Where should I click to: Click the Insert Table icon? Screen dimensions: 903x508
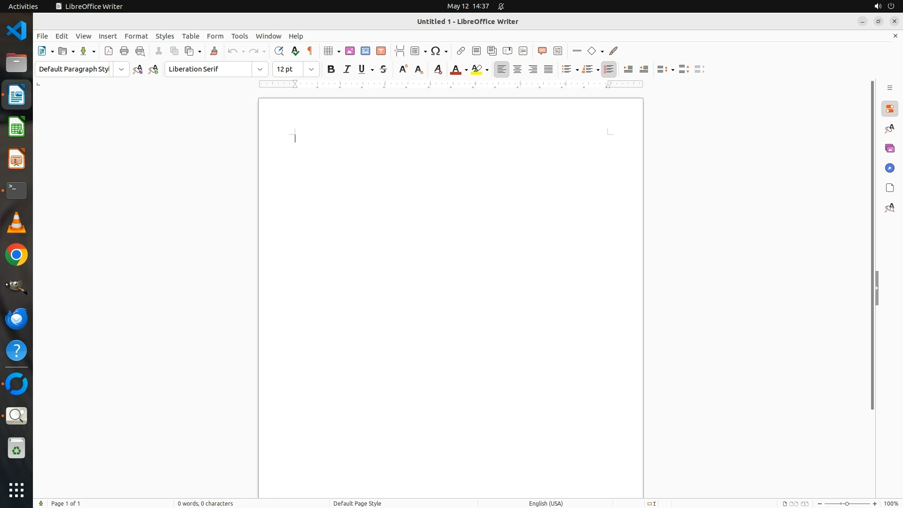coord(329,51)
